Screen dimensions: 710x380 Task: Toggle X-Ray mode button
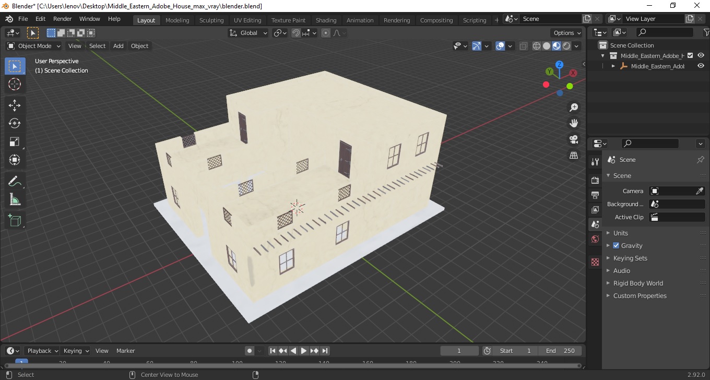524,46
